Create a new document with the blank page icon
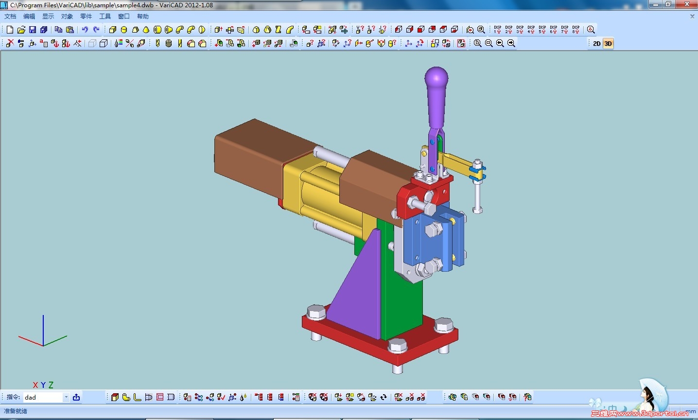 click(x=10, y=30)
